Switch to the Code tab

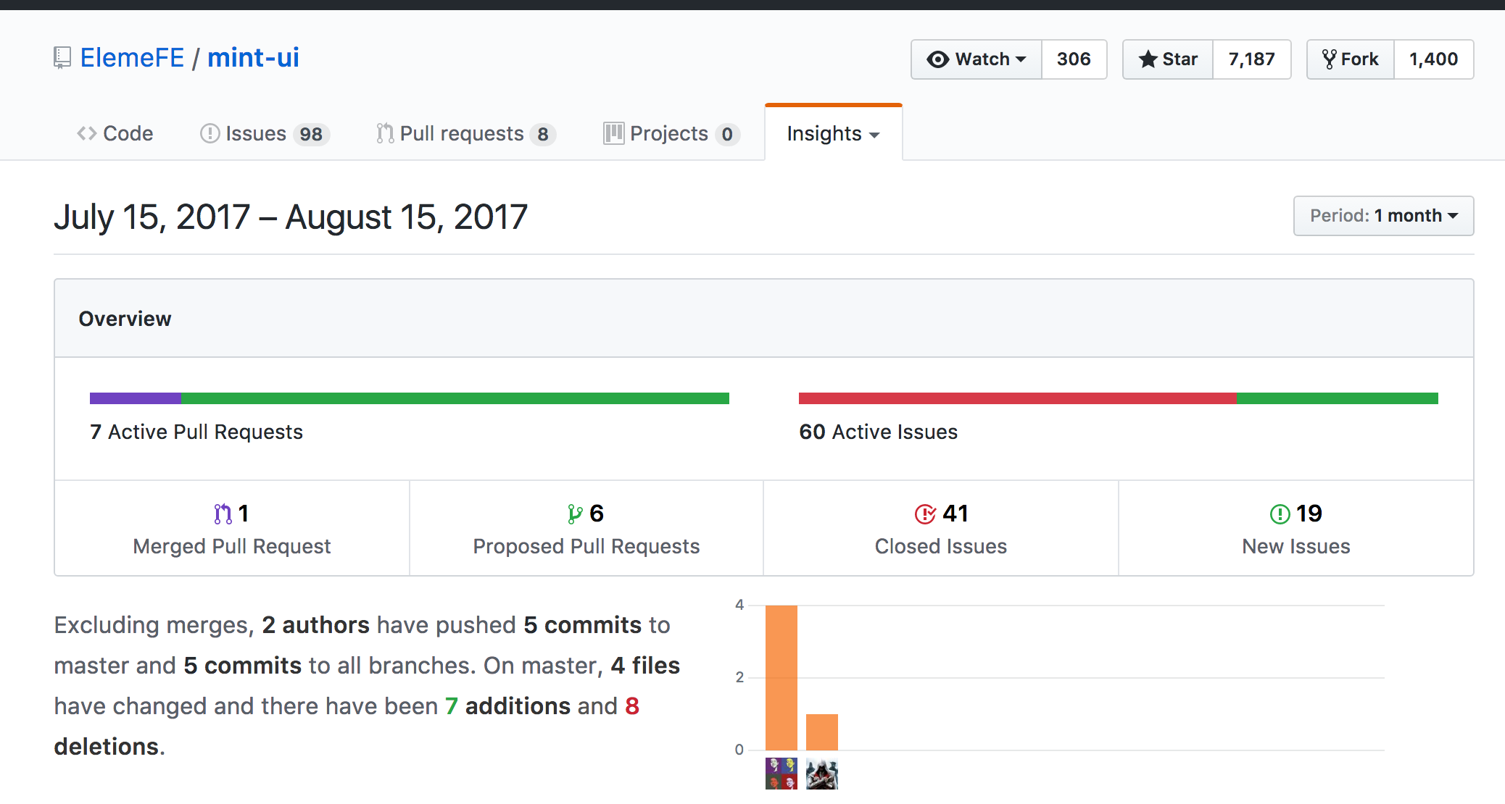point(115,133)
